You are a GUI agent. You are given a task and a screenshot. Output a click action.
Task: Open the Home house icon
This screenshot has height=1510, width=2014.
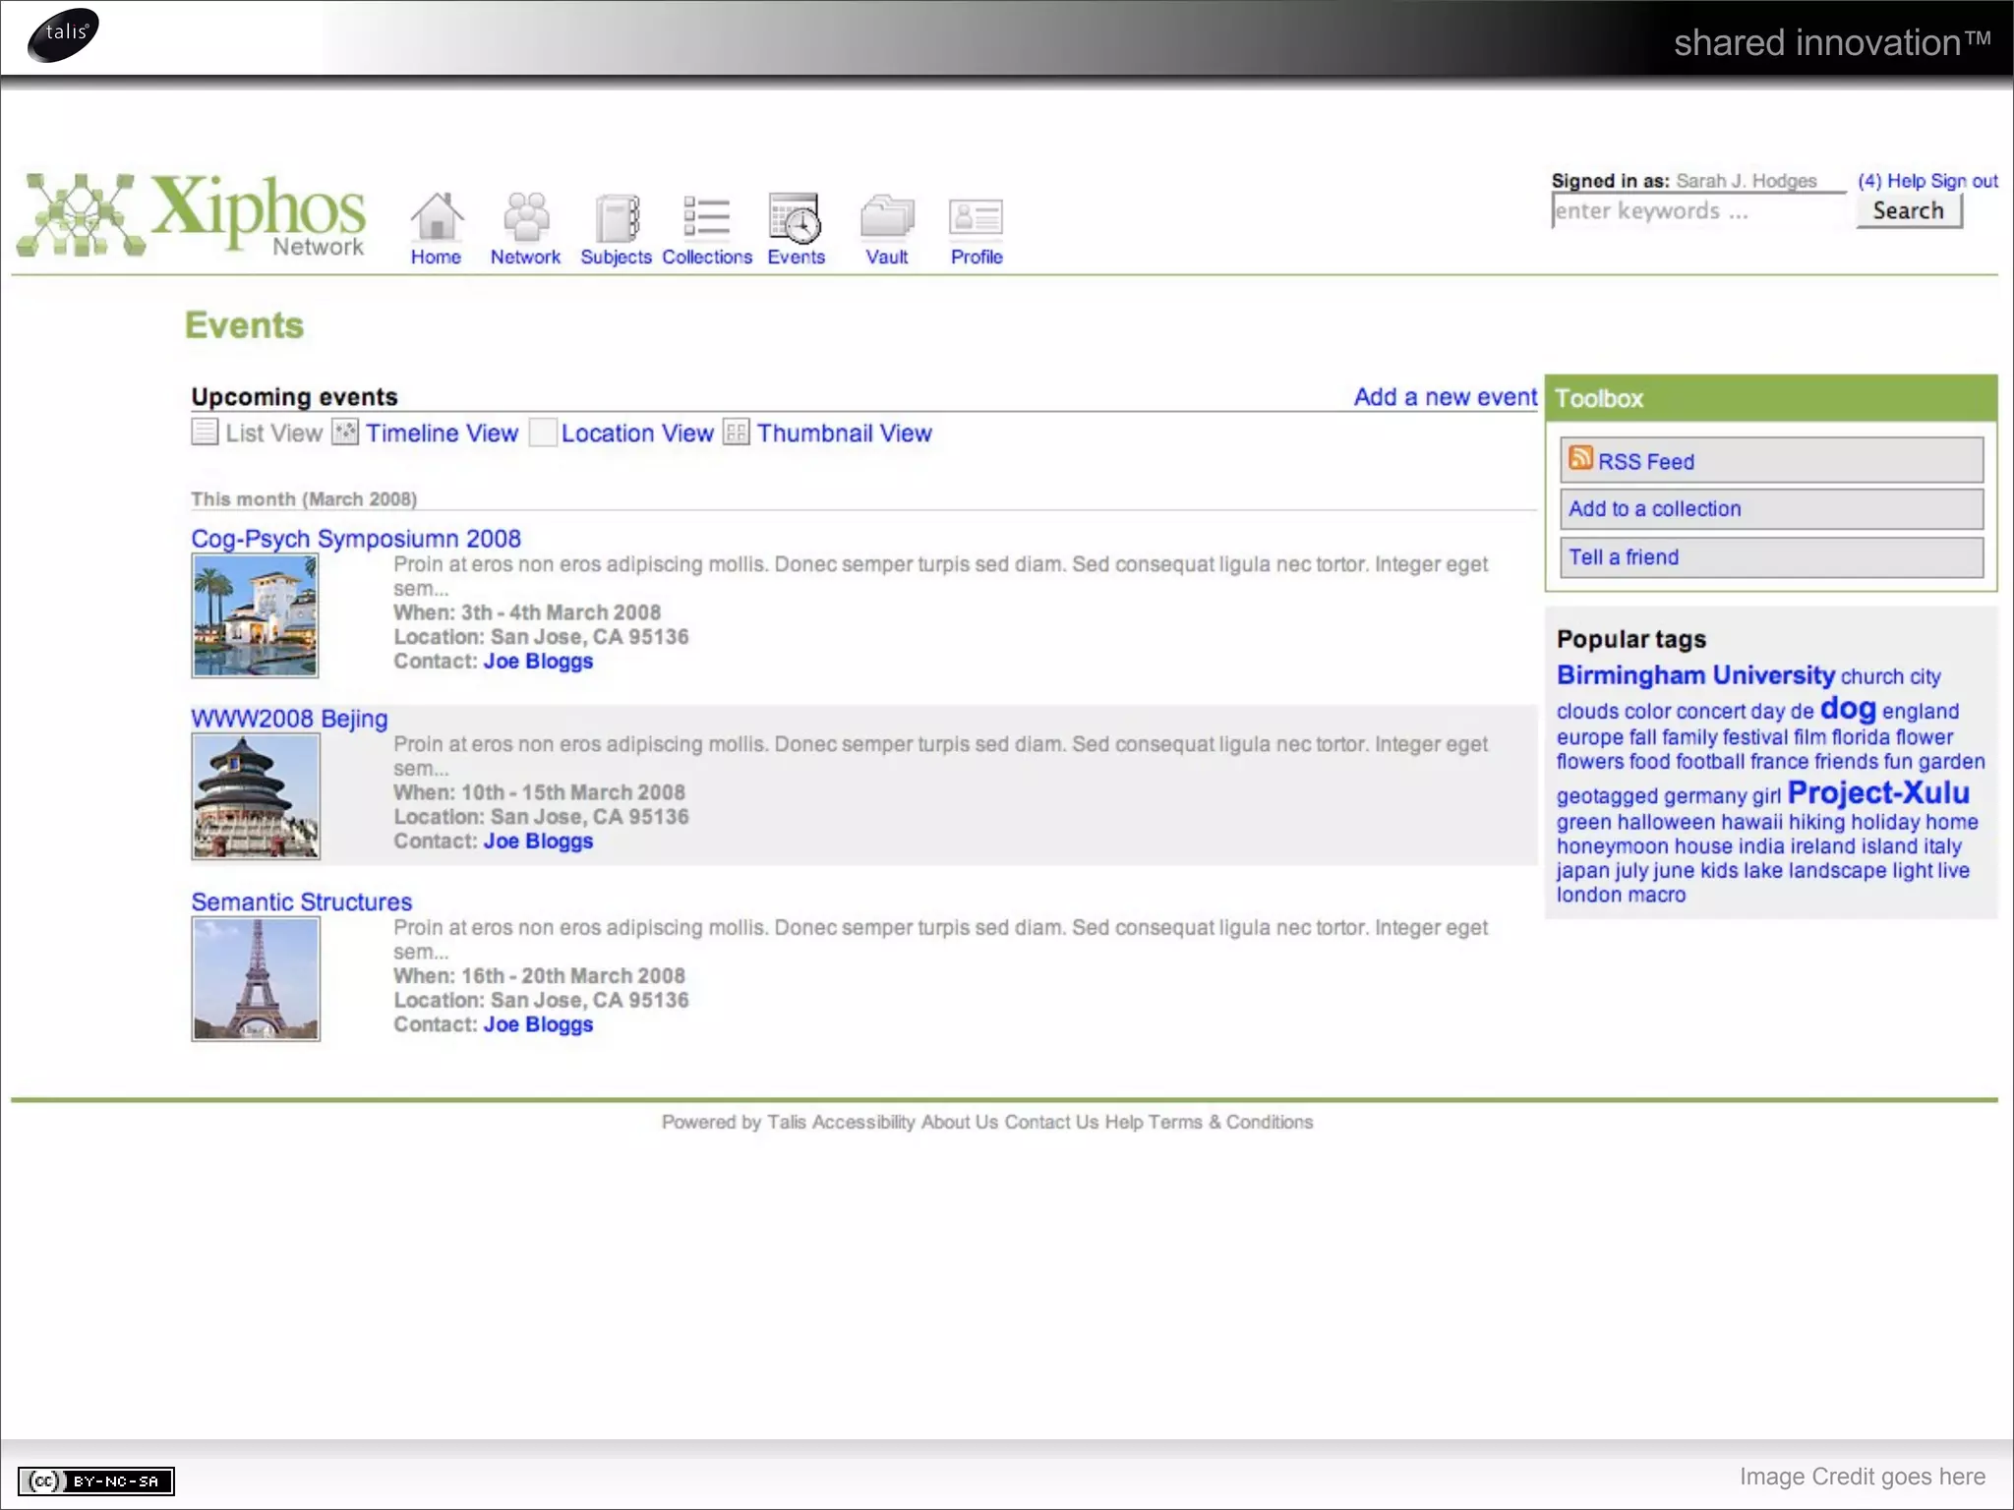437,216
